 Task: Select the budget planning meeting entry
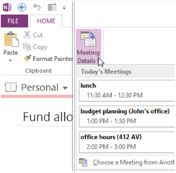[127, 116]
